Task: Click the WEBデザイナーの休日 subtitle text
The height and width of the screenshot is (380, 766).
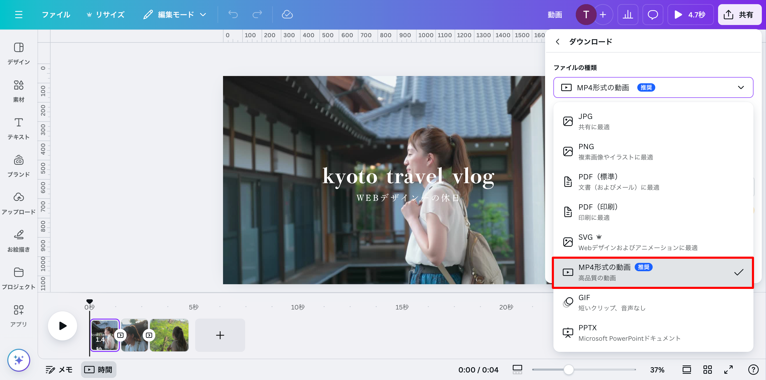Action: pyautogui.click(x=408, y=198)
